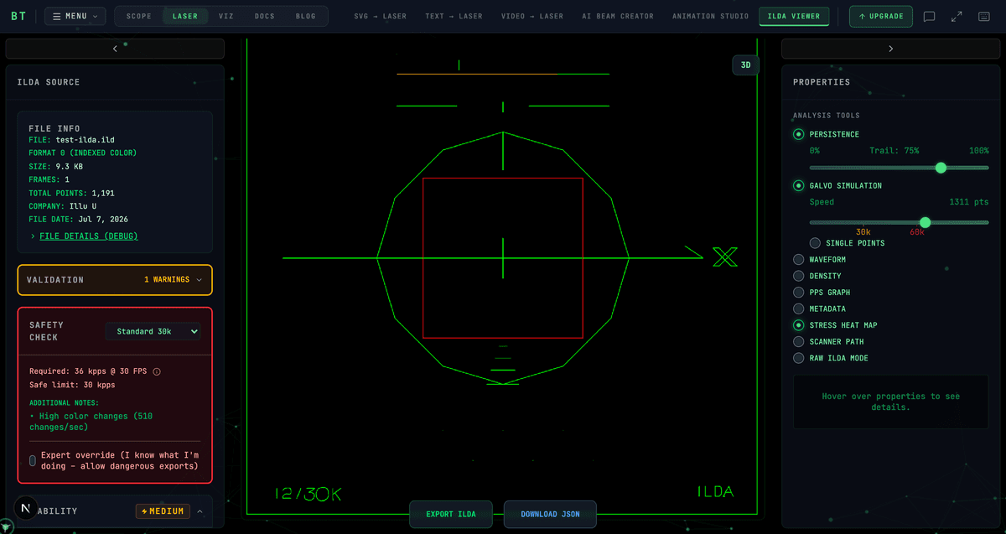Open the SVG → LASER tool

pyautogui.click(x=380, y=16)
